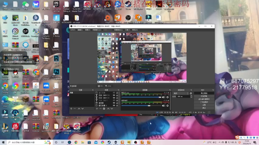Toggle visibility of top 窗口采集 source
This screenshot has width=259, height=145.
[x=114, y=93]
